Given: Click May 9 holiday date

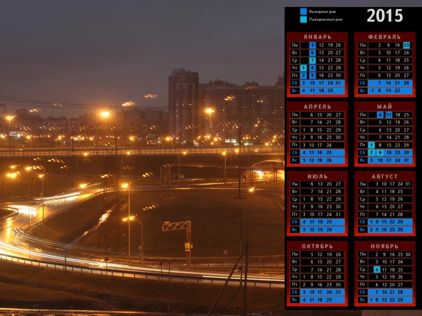Looking at the screenshot, I should tap(380, 153).
